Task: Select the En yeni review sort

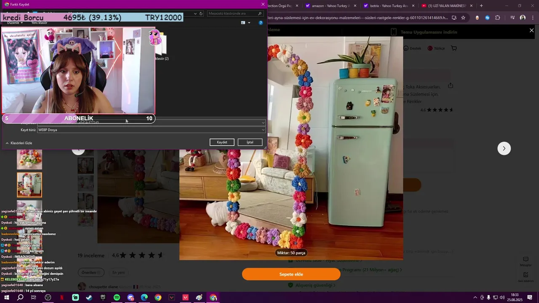Action: (118, 272)
